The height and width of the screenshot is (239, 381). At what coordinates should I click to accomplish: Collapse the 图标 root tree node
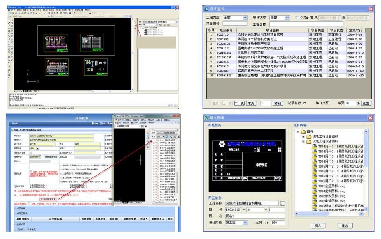[298, 132]
